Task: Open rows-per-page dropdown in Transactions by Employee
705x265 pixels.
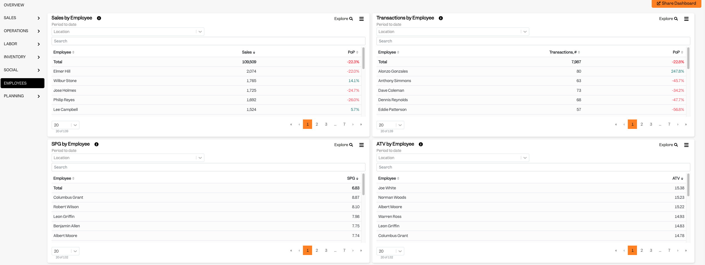Action: 390,125
